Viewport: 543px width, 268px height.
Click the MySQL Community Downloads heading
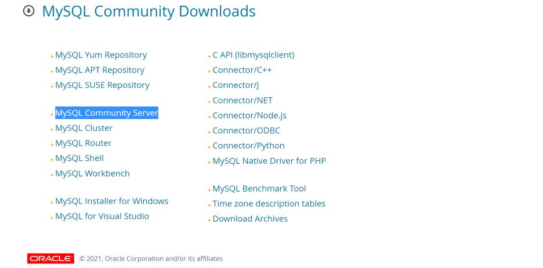point(149,12)
